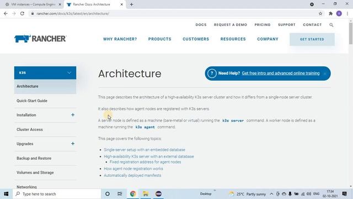Open the Installation sidebar entry
Viewport: 353px width, 199px height.
[x=26, y=115]
